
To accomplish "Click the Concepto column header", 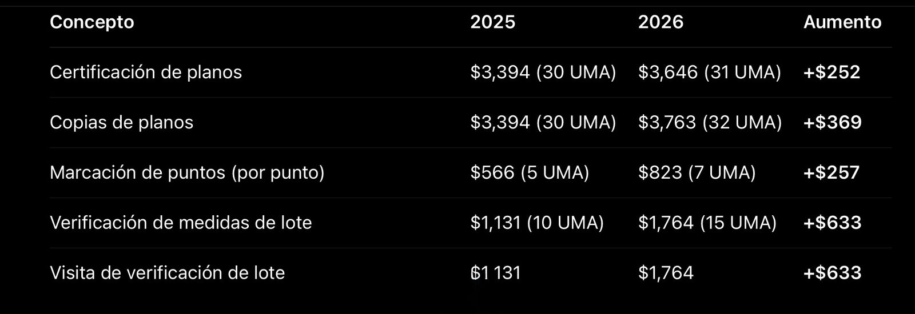I will point(91,22).
